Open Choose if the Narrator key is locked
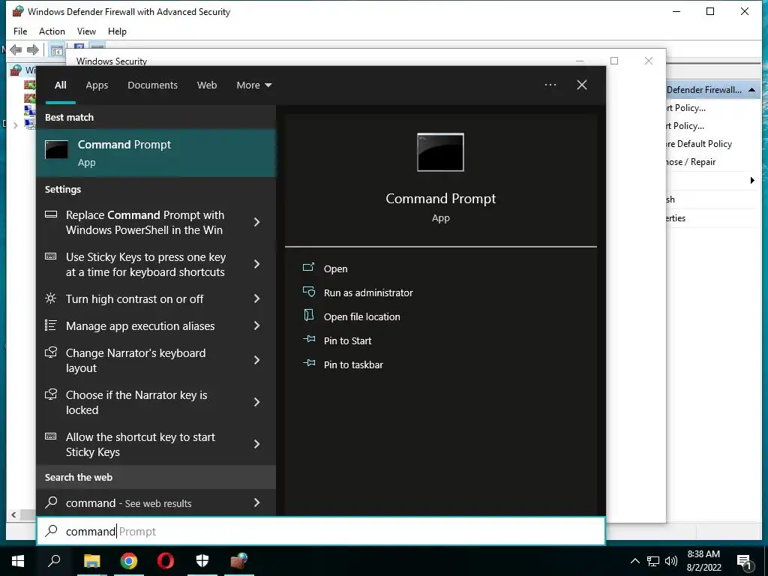 click(136, 403)
